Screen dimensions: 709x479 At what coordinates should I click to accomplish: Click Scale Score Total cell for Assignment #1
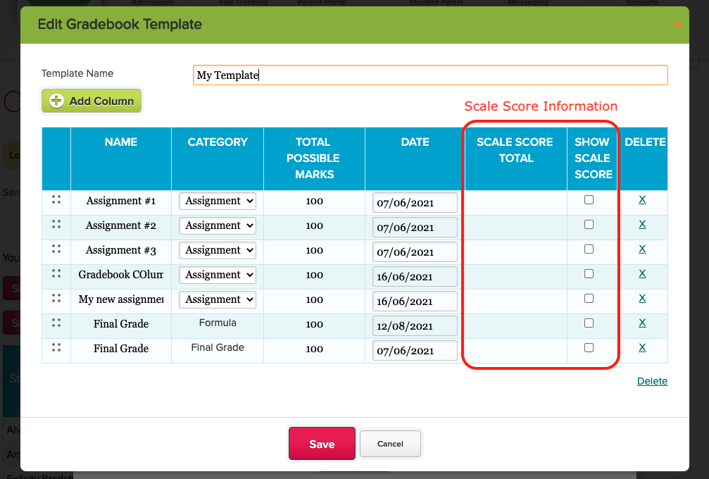click(516, 203)
